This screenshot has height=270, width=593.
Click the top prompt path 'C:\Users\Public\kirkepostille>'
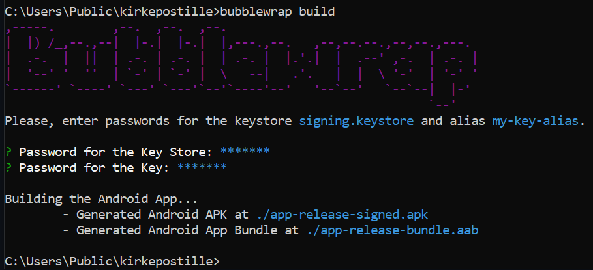point(112,11)
